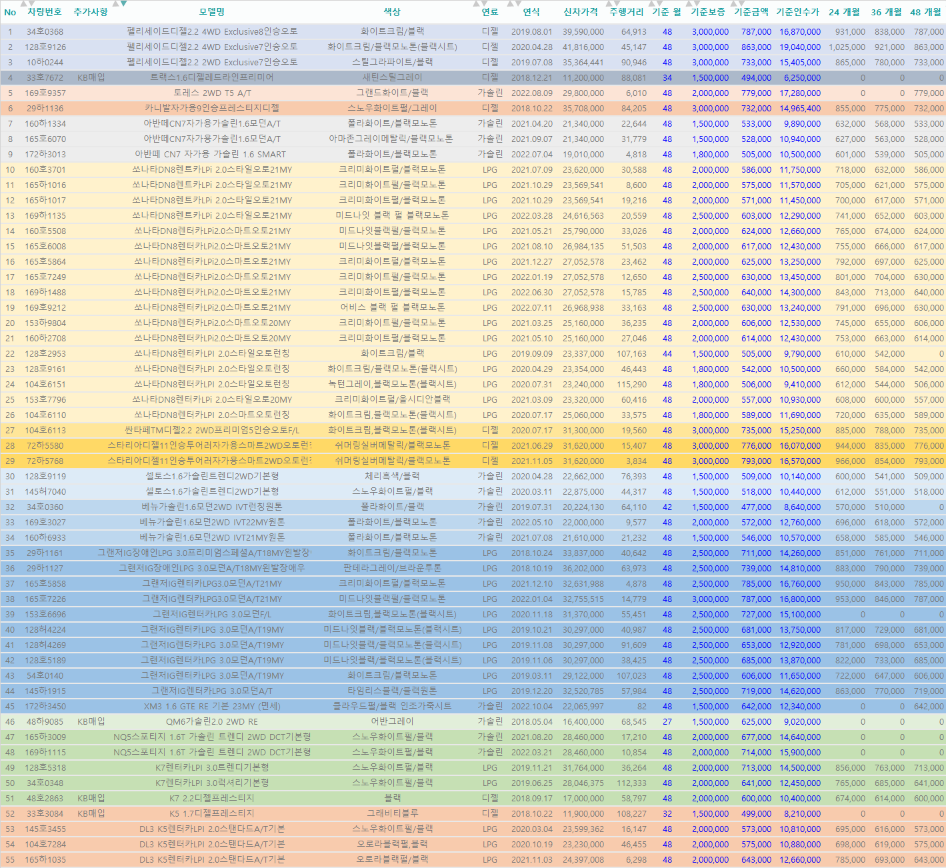Image resolution: width=946 pixels, height=868 pixels.
Task: Click new-car price 41,816,000
Action: tap(583, 47)
